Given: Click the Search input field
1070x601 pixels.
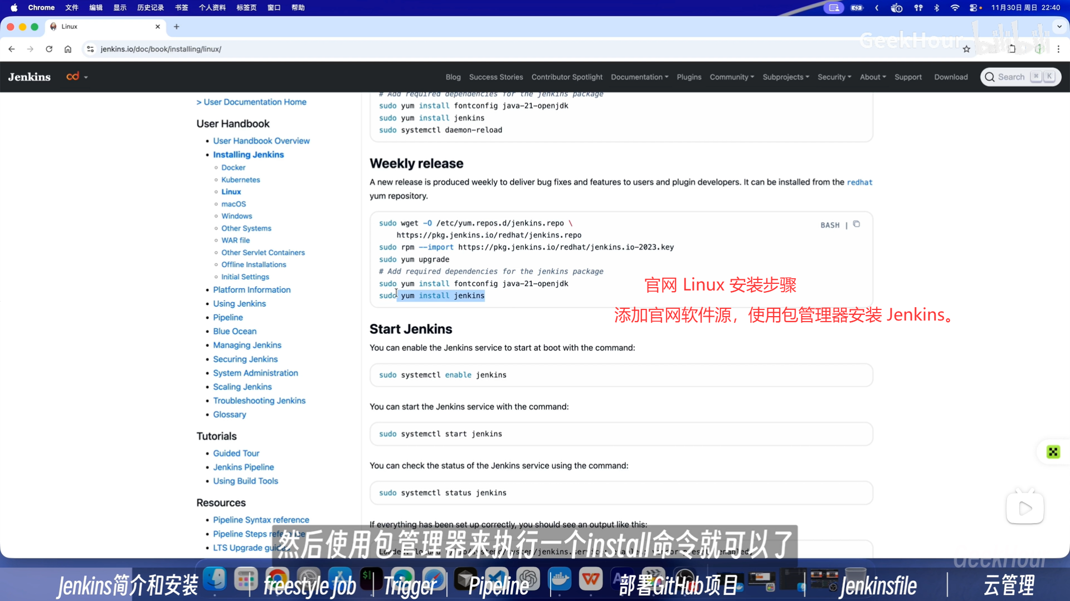Looking at the screenshot, I should point(1011,77).
